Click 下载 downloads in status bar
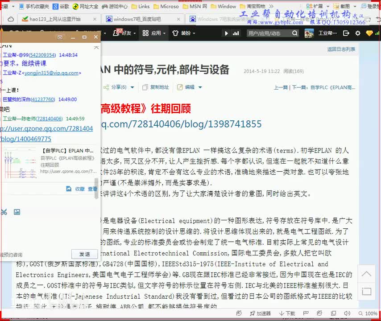381x321 pixels. point(287,313)
